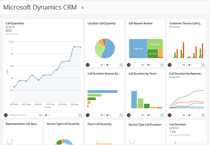
Task: Open table view icon on Call Duration by Team
Action: (x=162, y=115)
